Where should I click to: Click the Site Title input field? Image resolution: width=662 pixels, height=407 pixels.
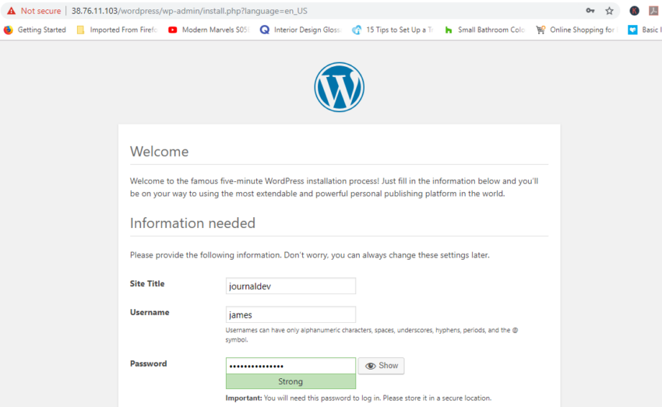point(291,286)
